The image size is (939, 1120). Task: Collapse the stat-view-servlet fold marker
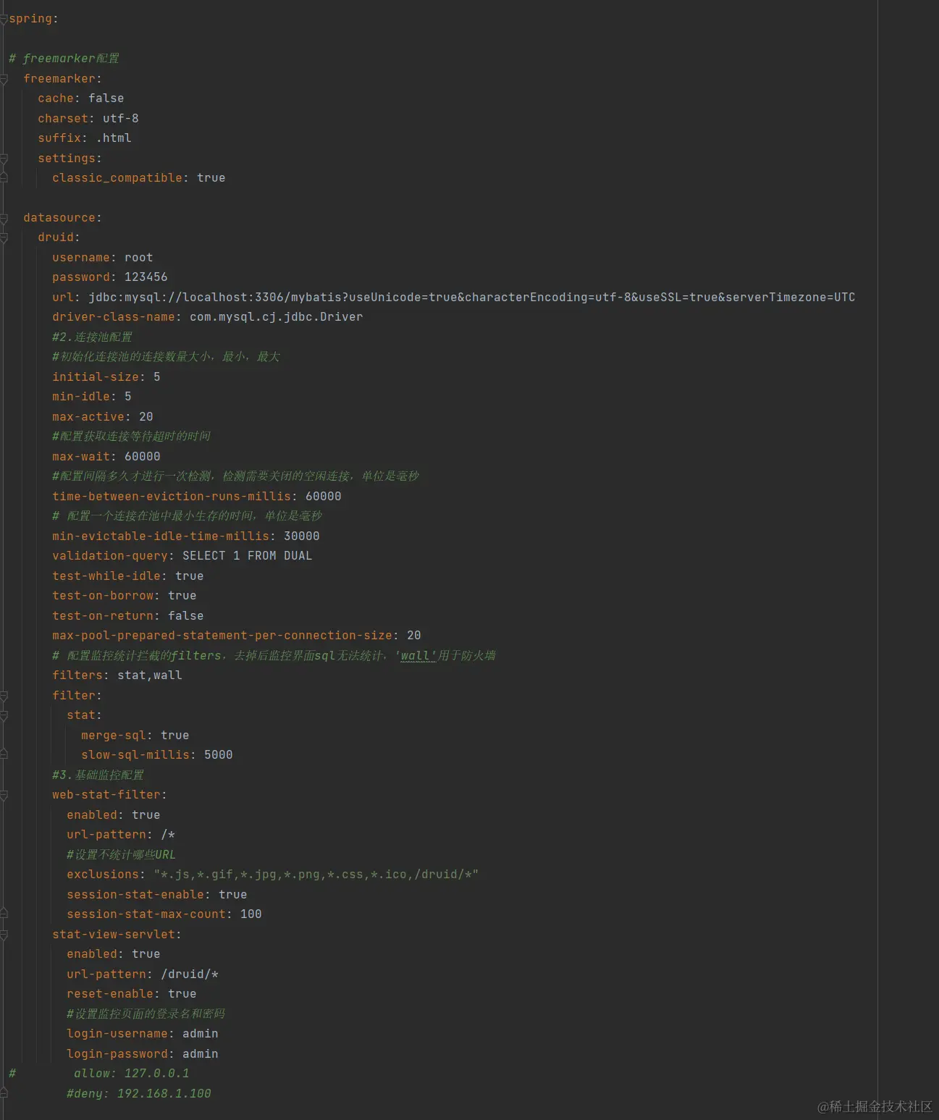4,935
